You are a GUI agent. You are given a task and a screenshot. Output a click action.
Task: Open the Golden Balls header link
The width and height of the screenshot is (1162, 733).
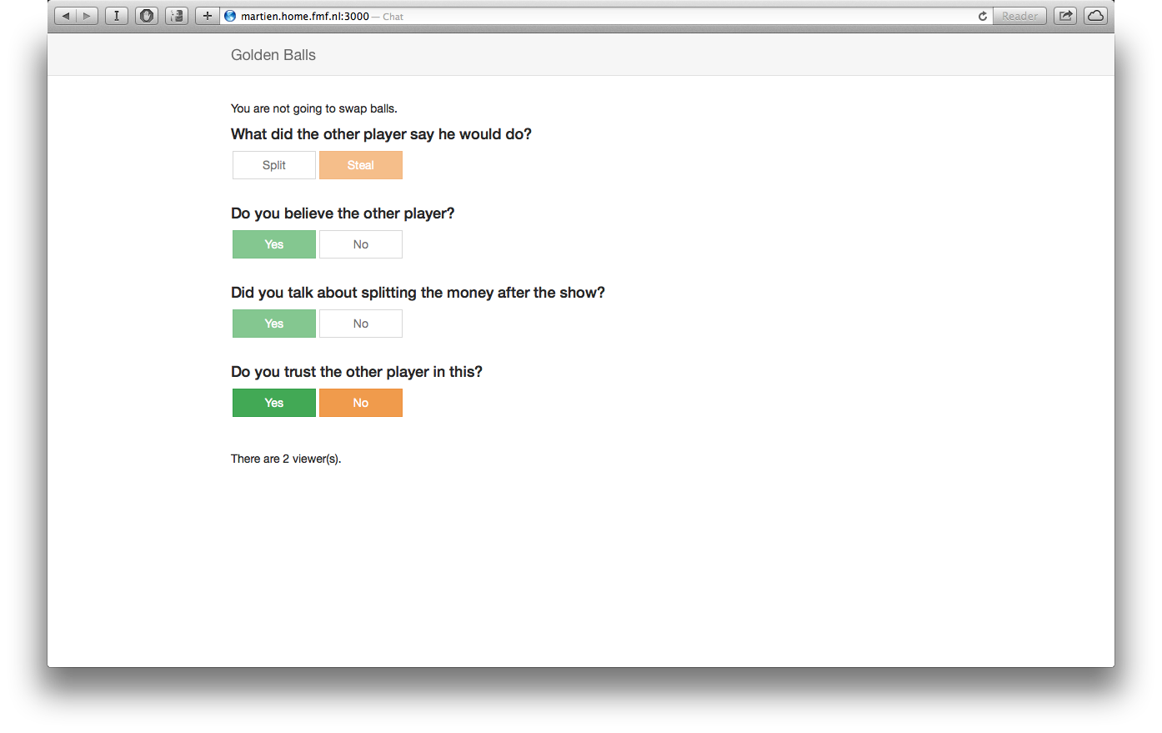(273, 55)
